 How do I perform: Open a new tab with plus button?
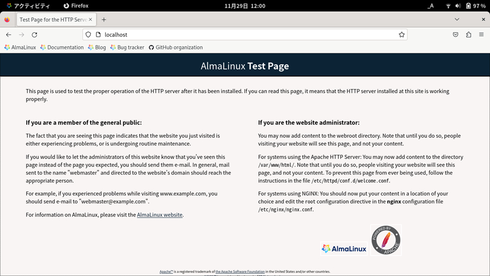[x=104, y=20]
